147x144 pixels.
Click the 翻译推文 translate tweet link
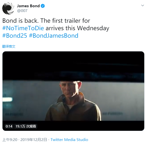(9, 46)
